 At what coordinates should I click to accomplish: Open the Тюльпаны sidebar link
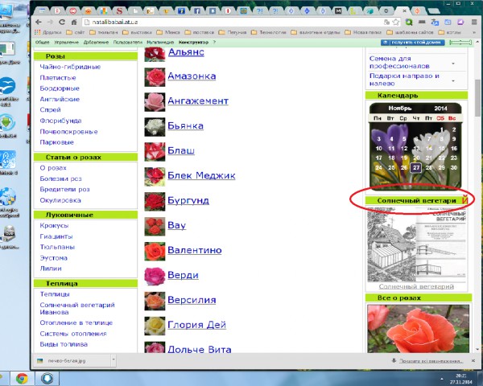pos(57,247)
